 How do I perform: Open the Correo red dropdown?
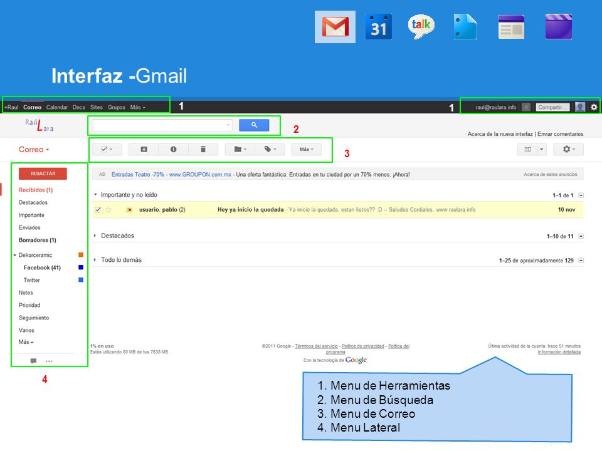click(34, 150)
